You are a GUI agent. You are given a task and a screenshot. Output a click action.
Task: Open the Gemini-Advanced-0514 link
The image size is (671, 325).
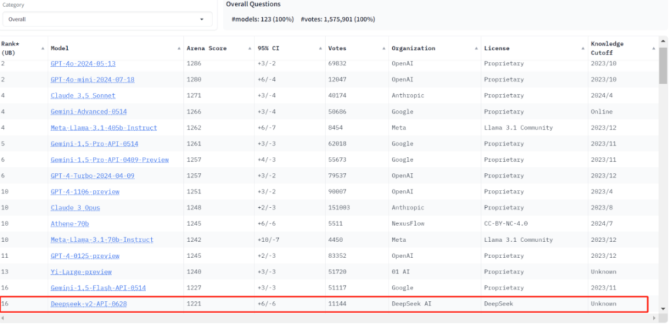[89, 112]
